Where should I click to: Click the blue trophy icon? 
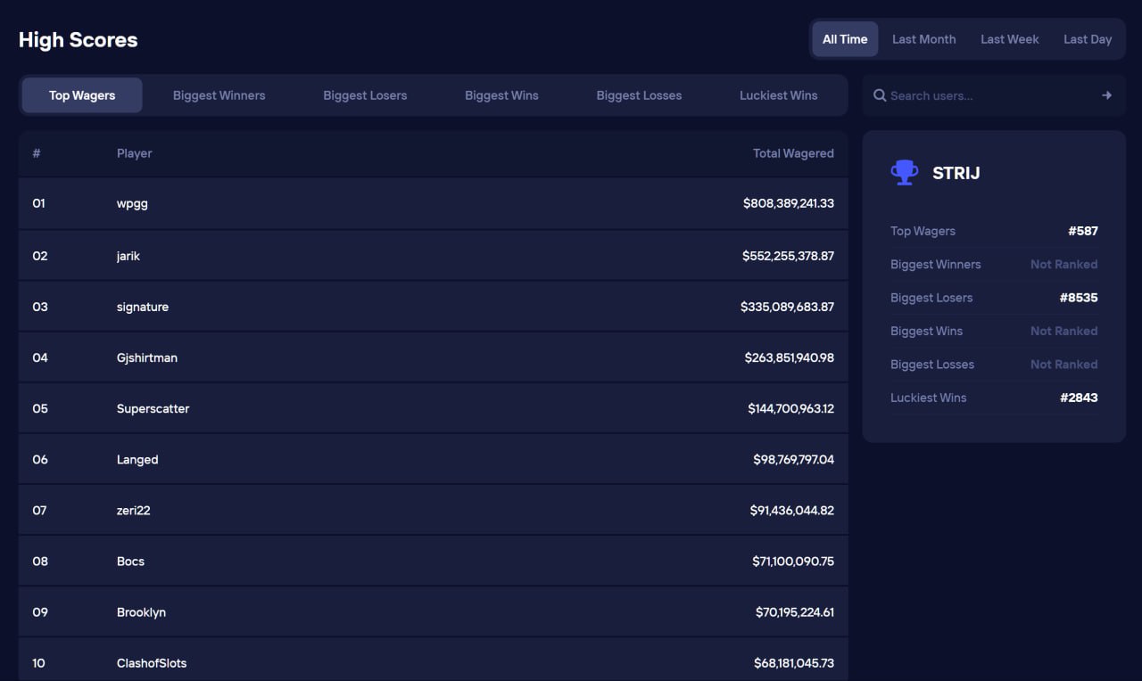coord(904,173)
